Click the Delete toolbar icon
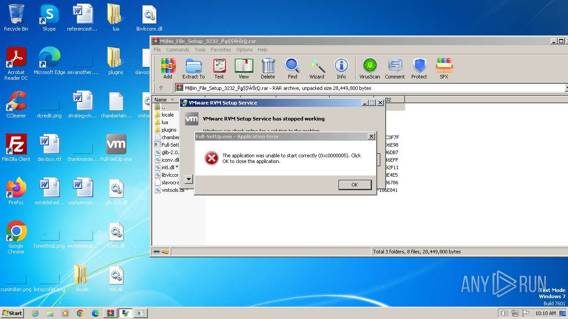Viewport: 568px width, 319px height. 268,69
